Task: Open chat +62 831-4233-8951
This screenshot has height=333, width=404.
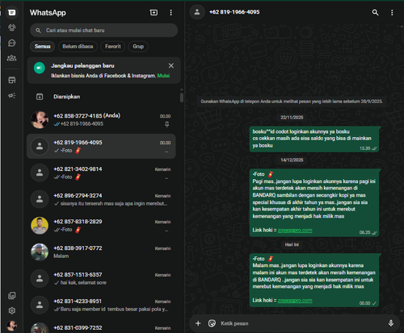Action: pos(101,305)
